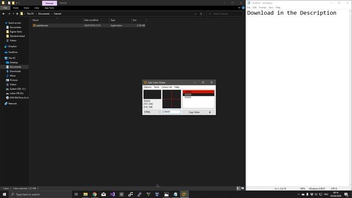The image size is (352, 198).
Task: Click the Back arrow in File Explorer
Action: (4, 14)
